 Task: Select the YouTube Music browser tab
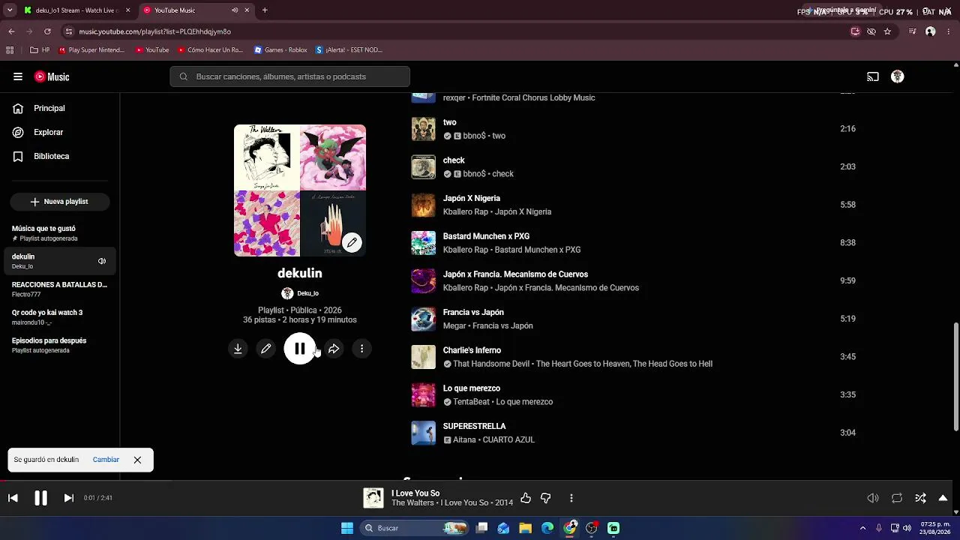(196, 10)
